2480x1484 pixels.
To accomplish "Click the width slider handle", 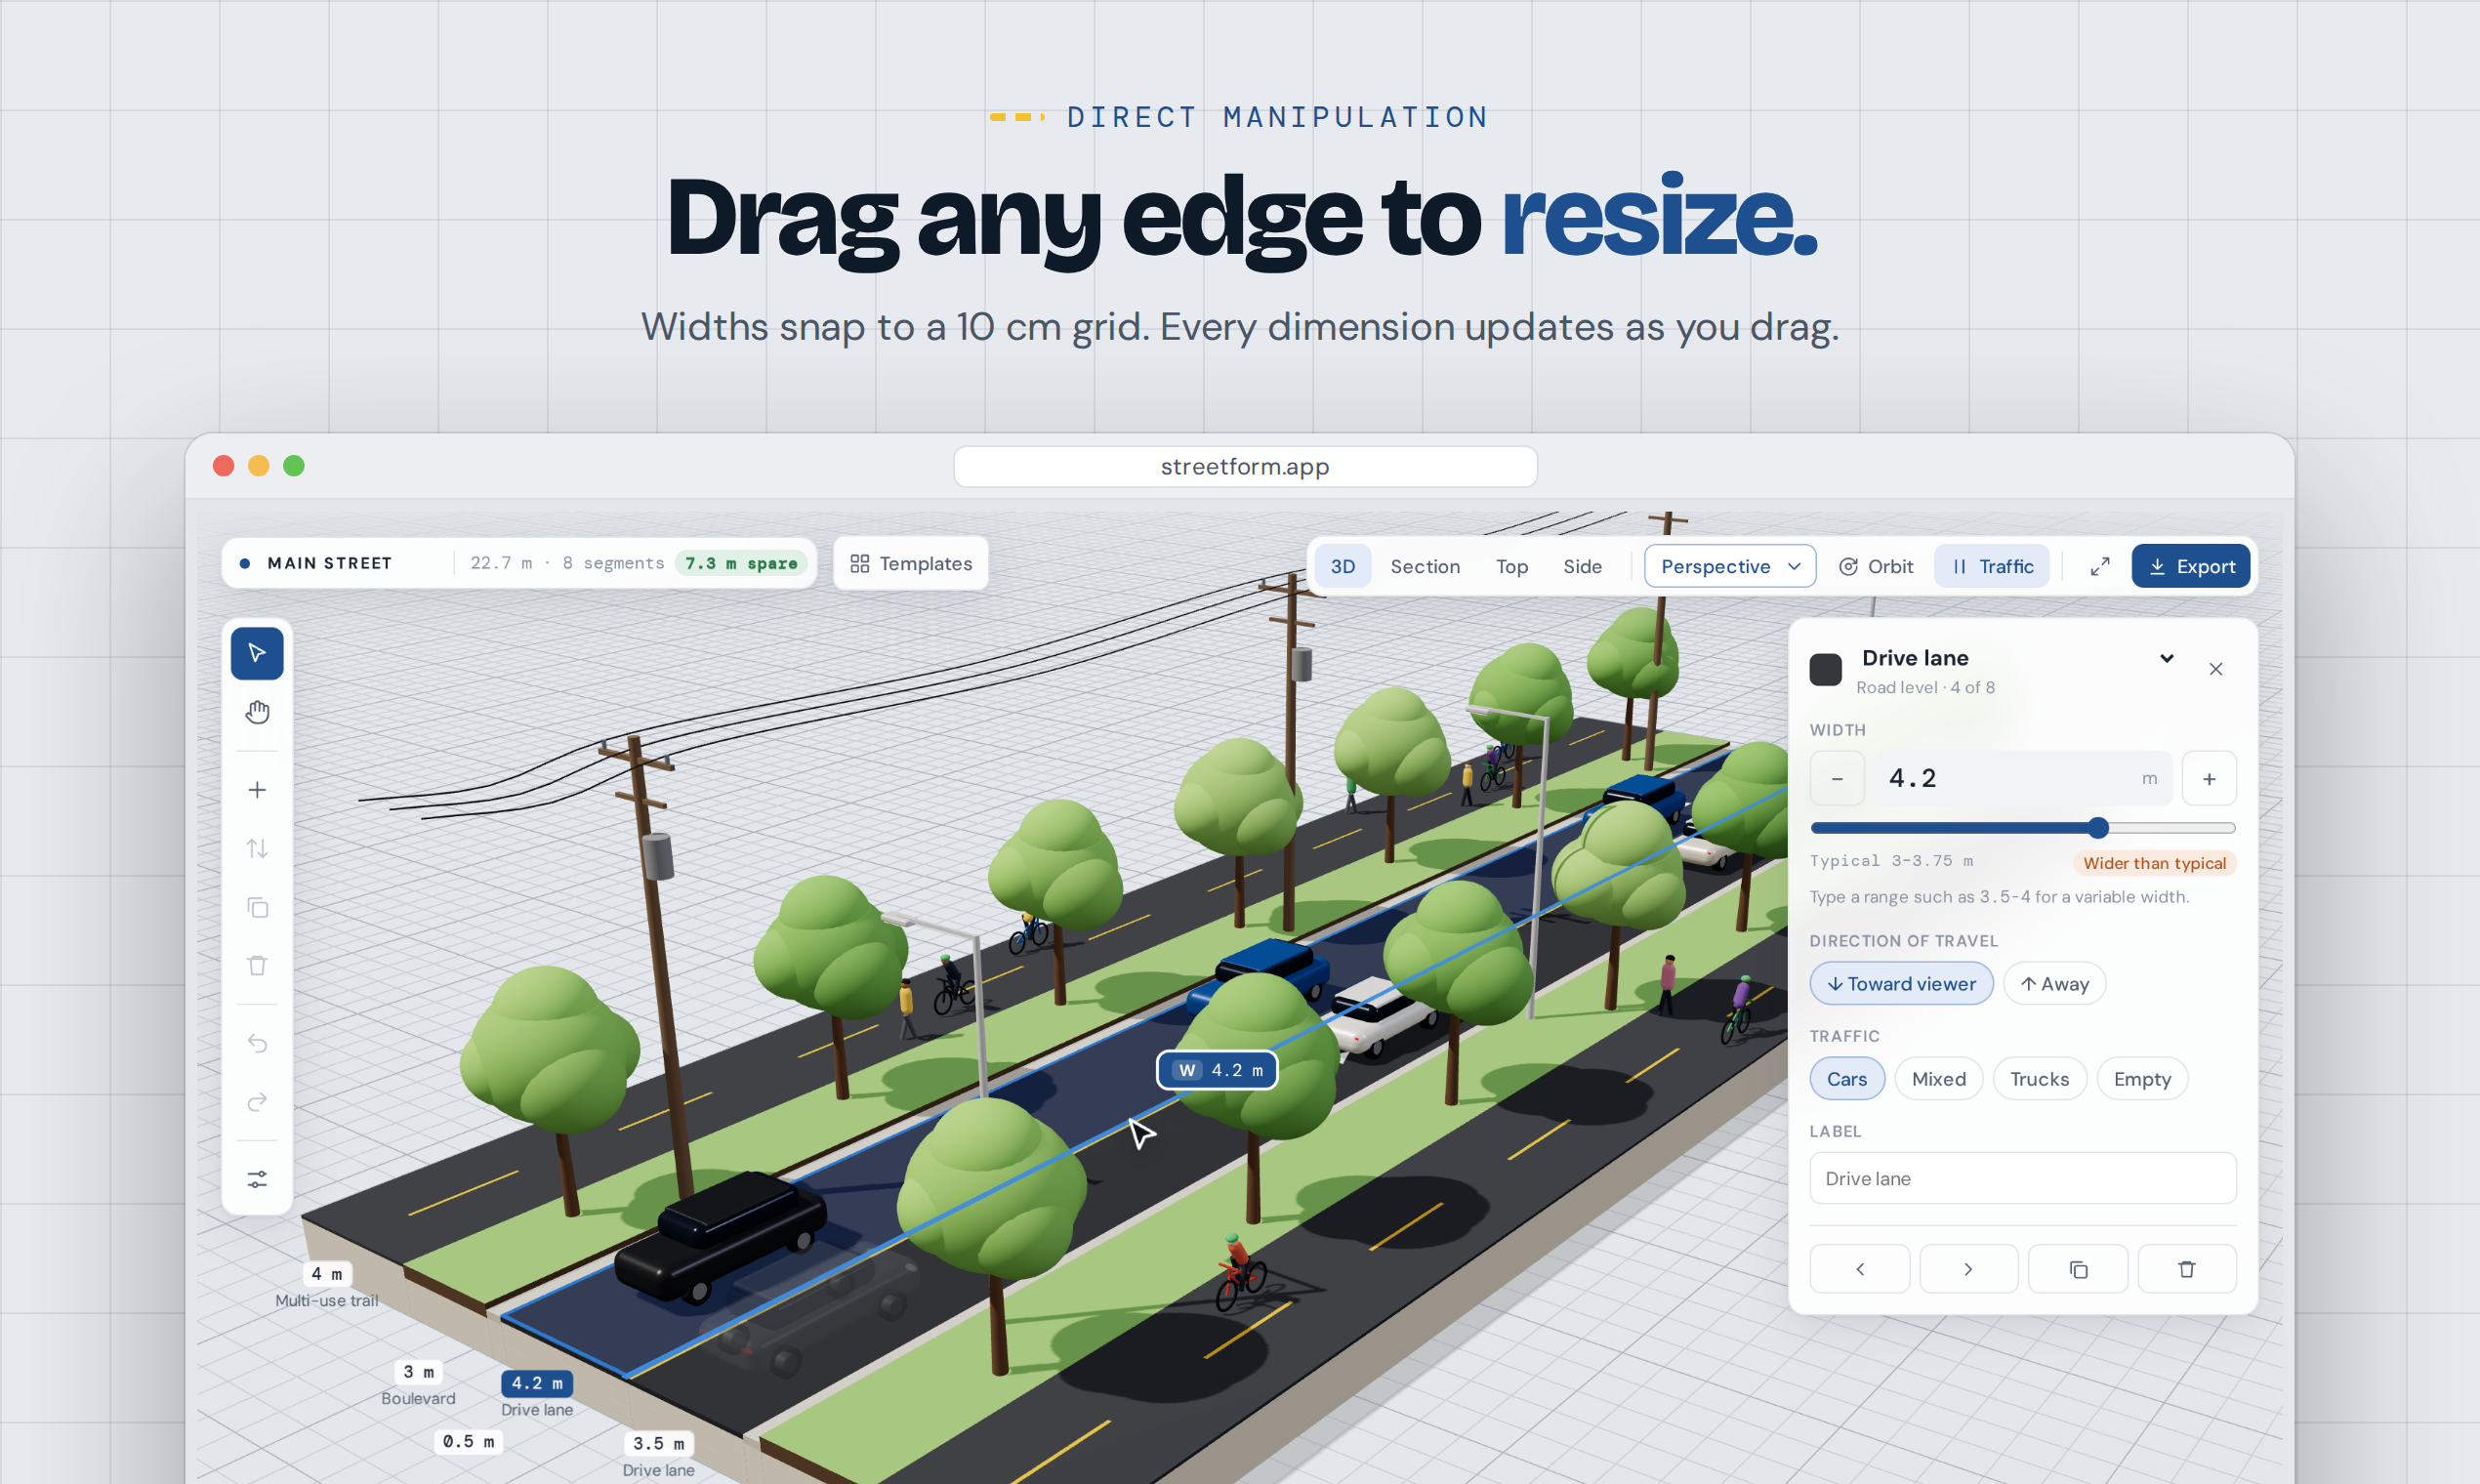I will (x=2098, y=828).
